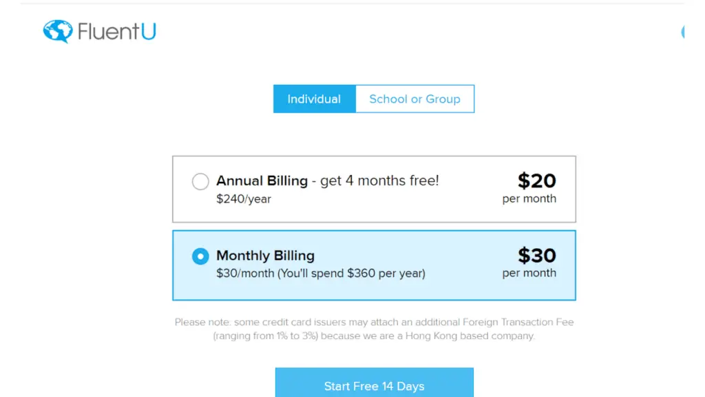Click the "You'll spend $360 per year" text
This screenshot has width=705, height=397.
click(351, 273)
